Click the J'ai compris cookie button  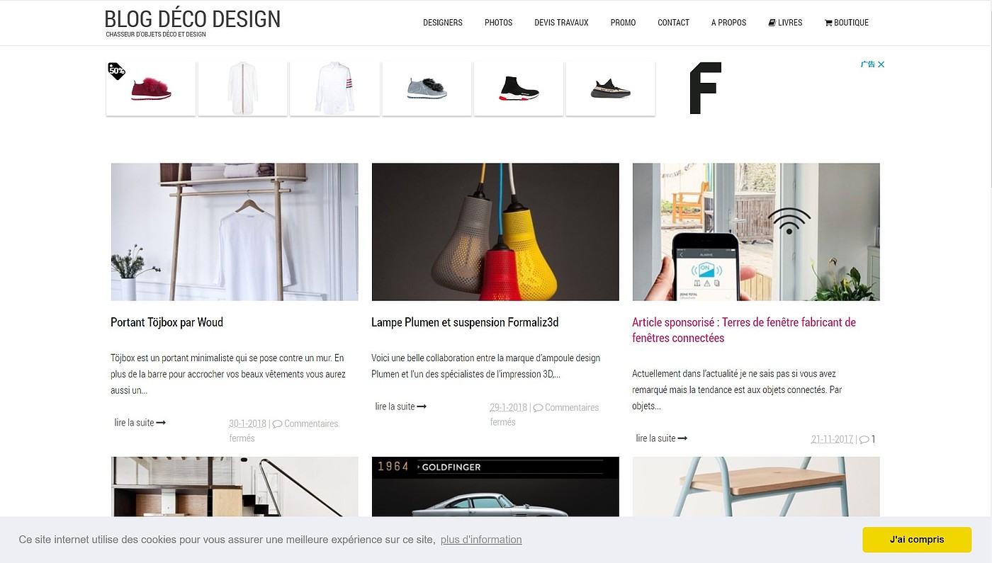point(917,540)
